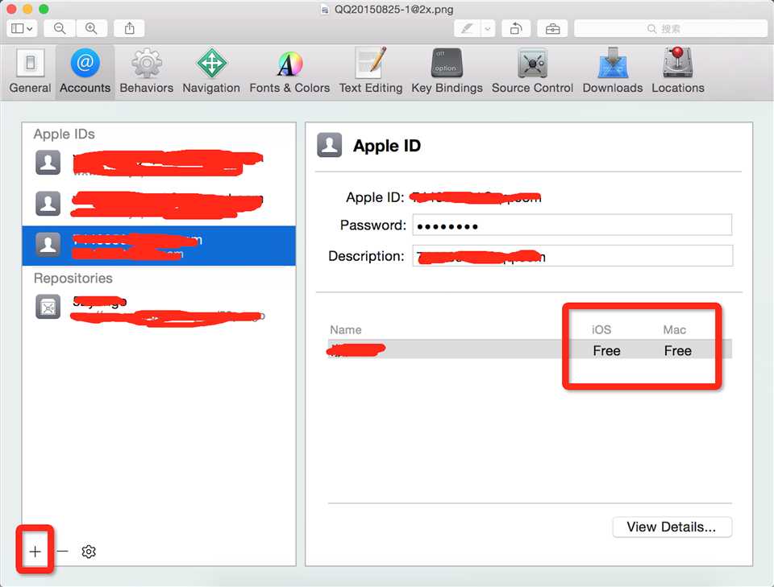The image size is (774, 587).
Task: Show the Markup toolbox icon
Action: coord(552,29)
